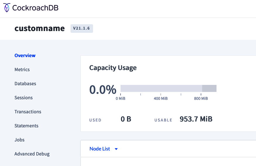Select Sessions in the sidebar
Screen dimensions: 256x166
(23, 98)
